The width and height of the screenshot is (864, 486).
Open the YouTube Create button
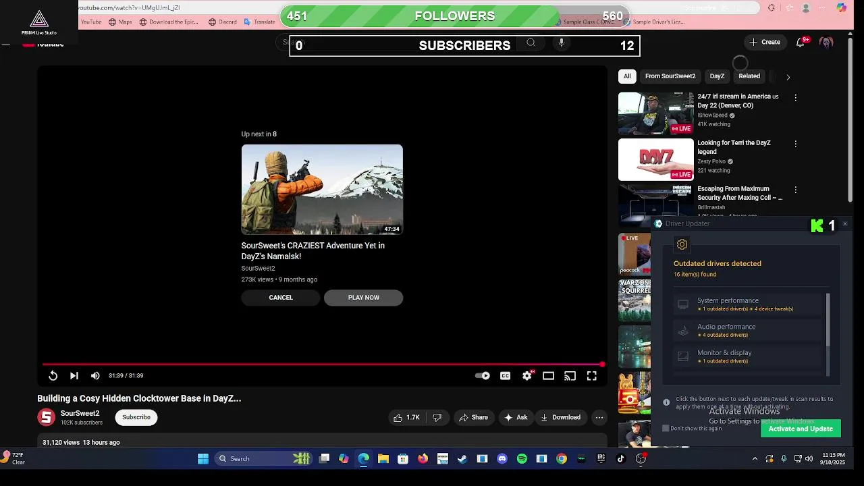[765, 42]
